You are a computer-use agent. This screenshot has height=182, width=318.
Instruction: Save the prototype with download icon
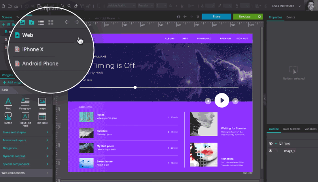[16, 6]
